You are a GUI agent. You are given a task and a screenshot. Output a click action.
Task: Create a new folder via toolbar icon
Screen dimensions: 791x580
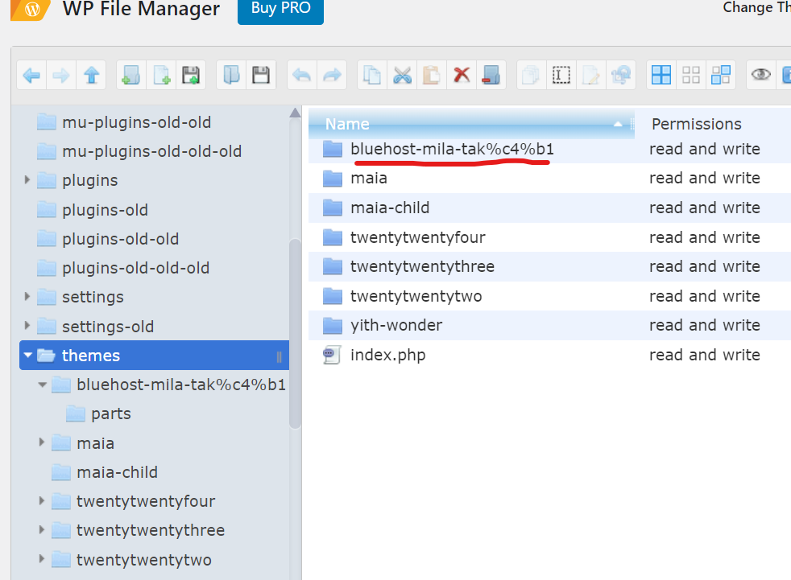[x=131, y=75]
